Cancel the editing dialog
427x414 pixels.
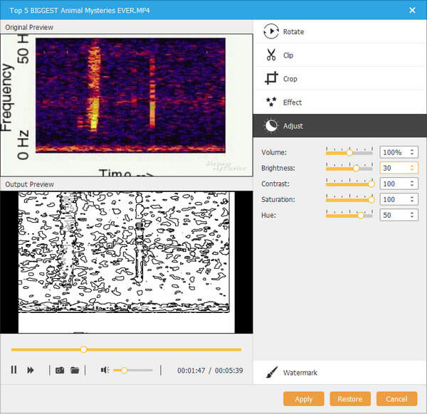coord(396,399)
